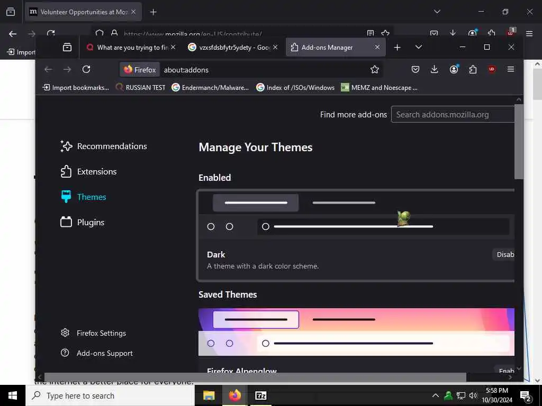Open Extensions puzzle icon in front toolbar
The image size is (542, 406).
click(473, 69)
